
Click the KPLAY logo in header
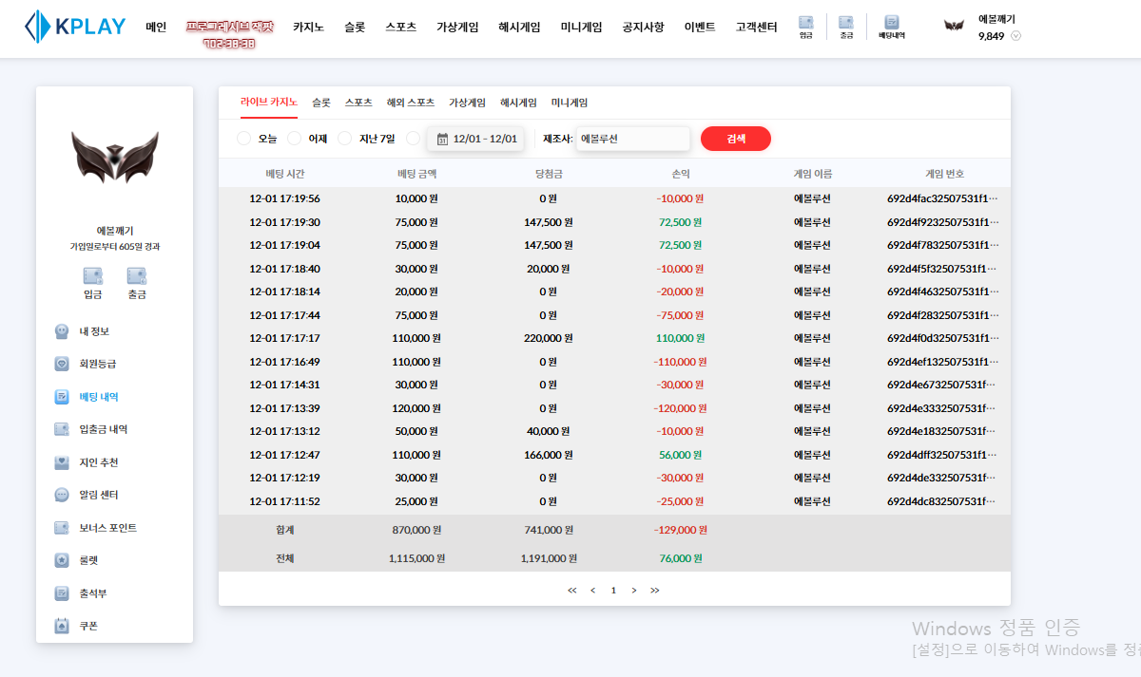coord(75,27)
